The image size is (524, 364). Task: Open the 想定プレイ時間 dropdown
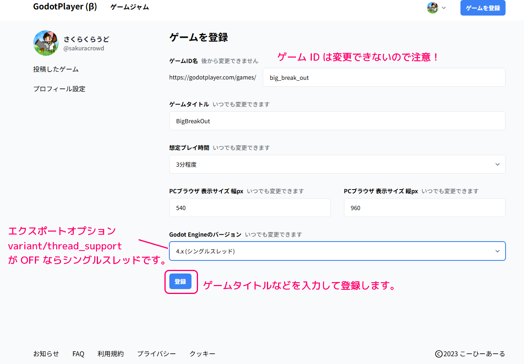click(337, 164)
